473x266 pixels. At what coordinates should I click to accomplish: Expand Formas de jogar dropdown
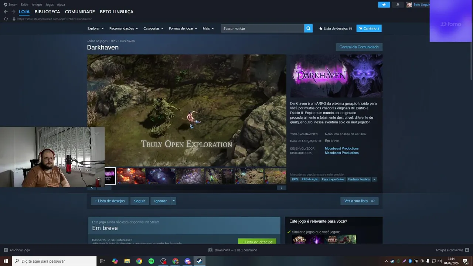183,28
